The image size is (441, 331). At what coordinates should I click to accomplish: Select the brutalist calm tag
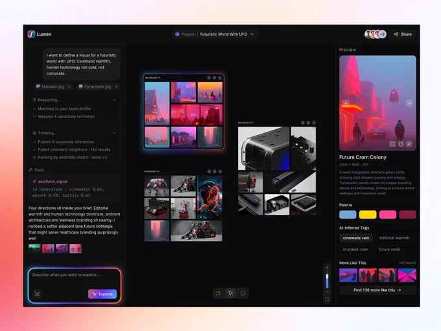355,249
